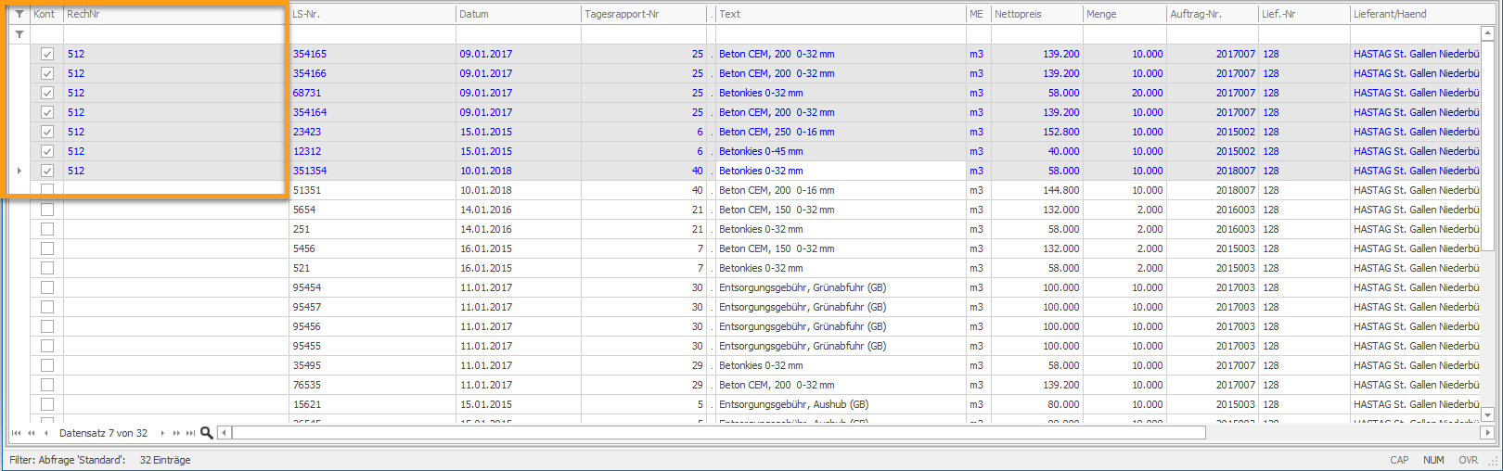The height and width of the screenshot is (471, 1503).
Task: Click vertical scrollbar up arrow
Action: [1487, 32]
